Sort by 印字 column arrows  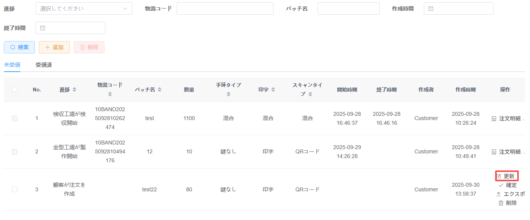(273, 89)
